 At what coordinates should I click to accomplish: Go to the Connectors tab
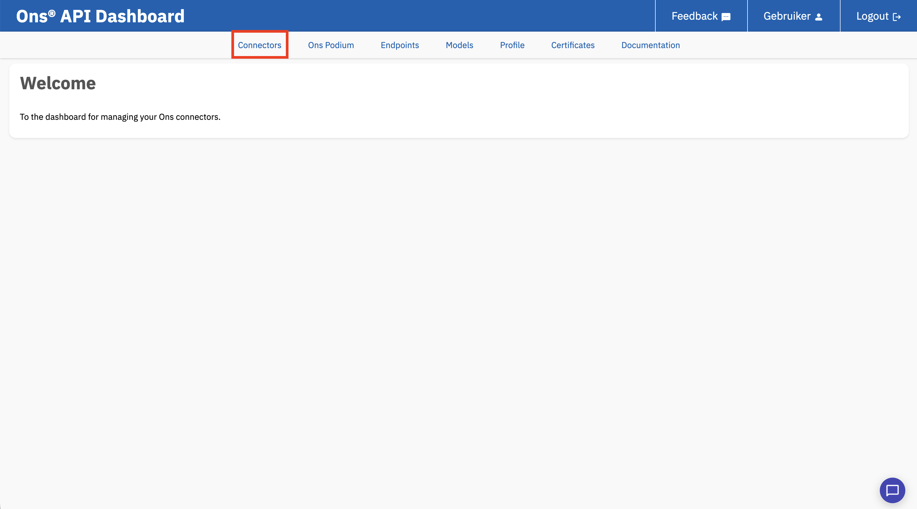(260, 45)
